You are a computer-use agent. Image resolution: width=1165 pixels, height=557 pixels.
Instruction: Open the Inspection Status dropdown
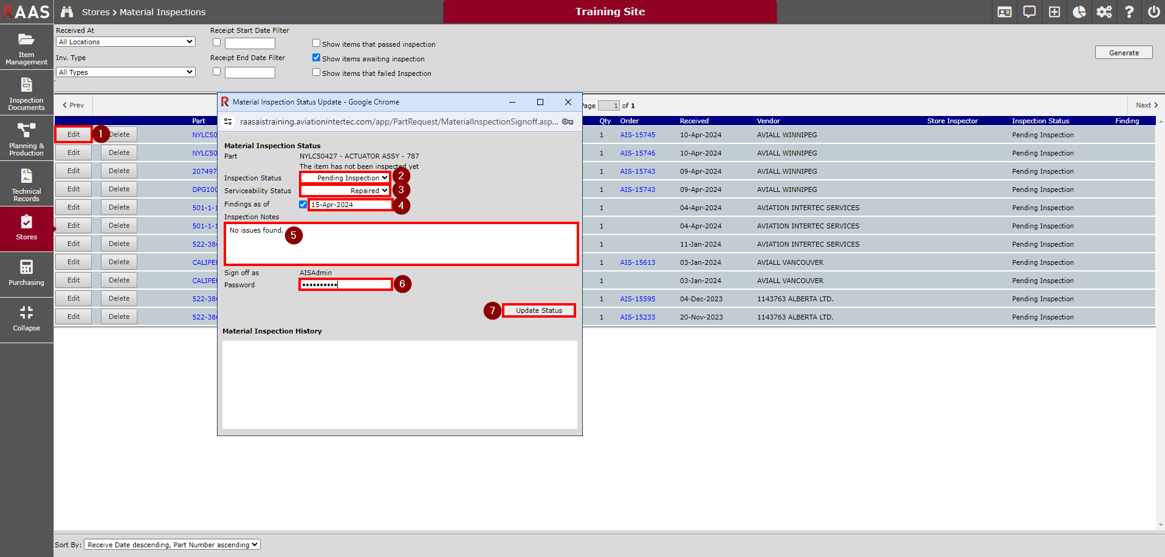pyautogui.click(x=345, y=178)
